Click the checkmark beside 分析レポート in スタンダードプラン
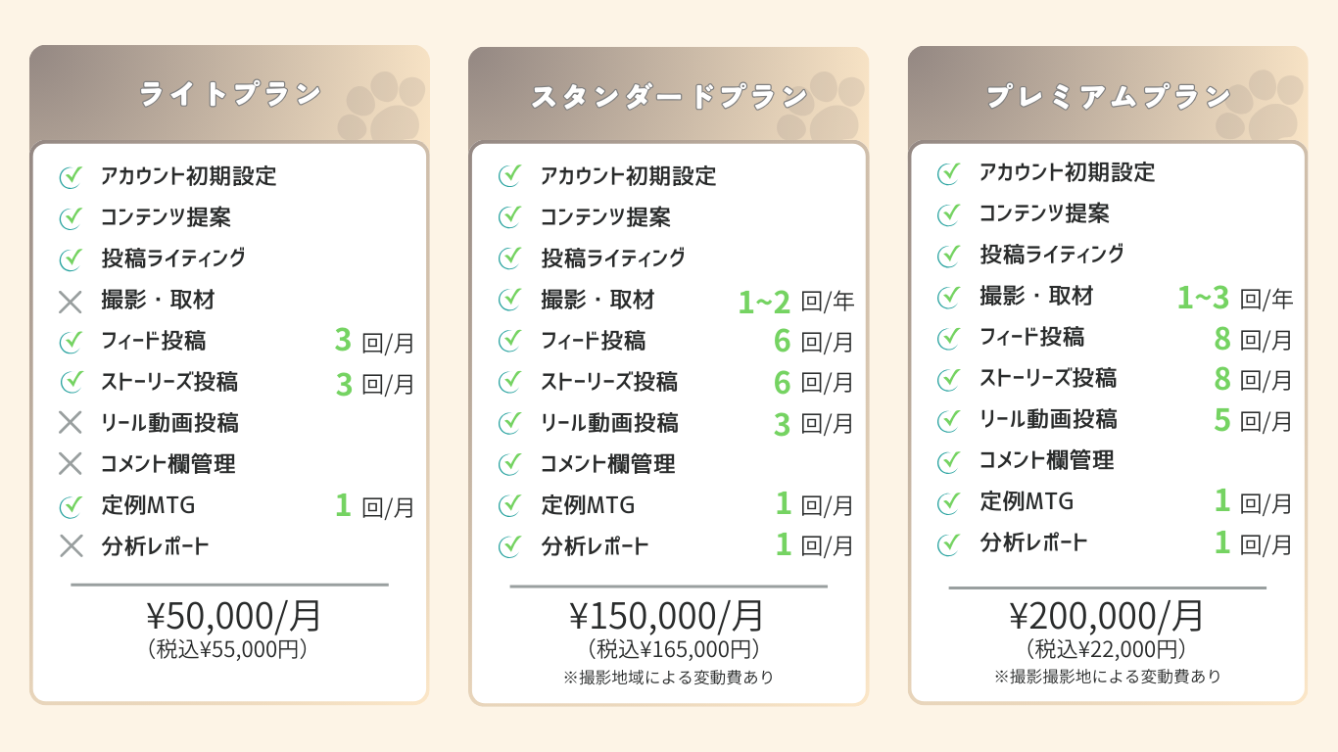This screenshot has width=1338, height=752. click(509, 546)
